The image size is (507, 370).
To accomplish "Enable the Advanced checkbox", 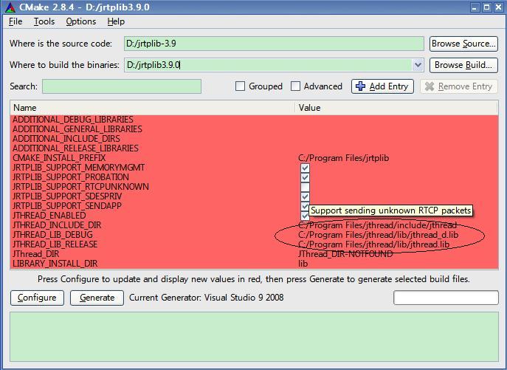I will tap(295, 86).
